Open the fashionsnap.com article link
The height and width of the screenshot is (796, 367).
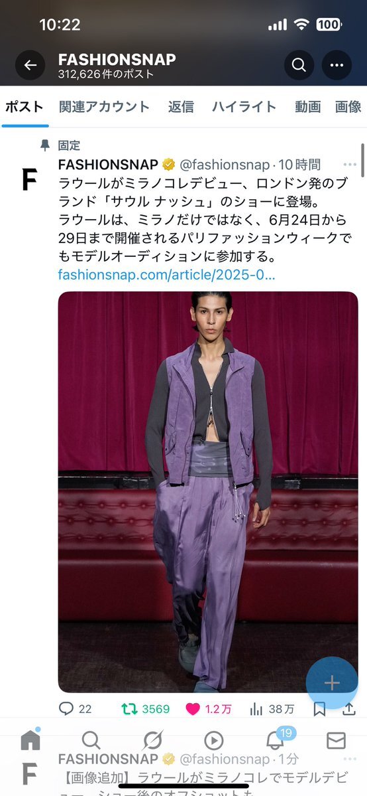167,275
